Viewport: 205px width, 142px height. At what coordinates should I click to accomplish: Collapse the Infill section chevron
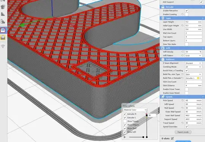click(x=203, y=48)
